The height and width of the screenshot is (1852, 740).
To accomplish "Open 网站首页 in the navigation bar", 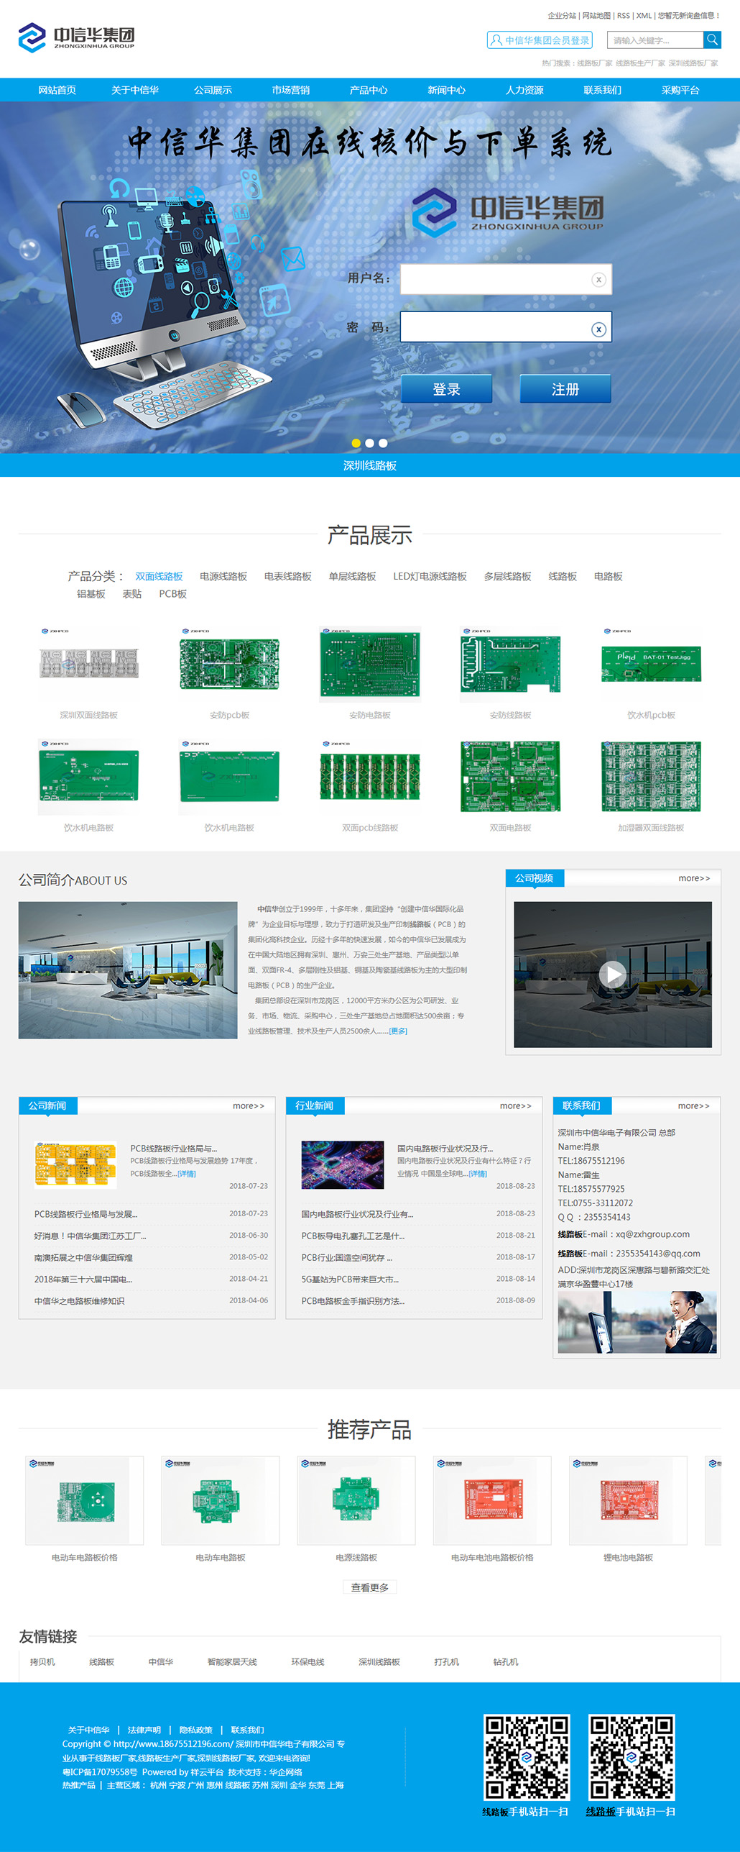I will click(x=57, y=90).
